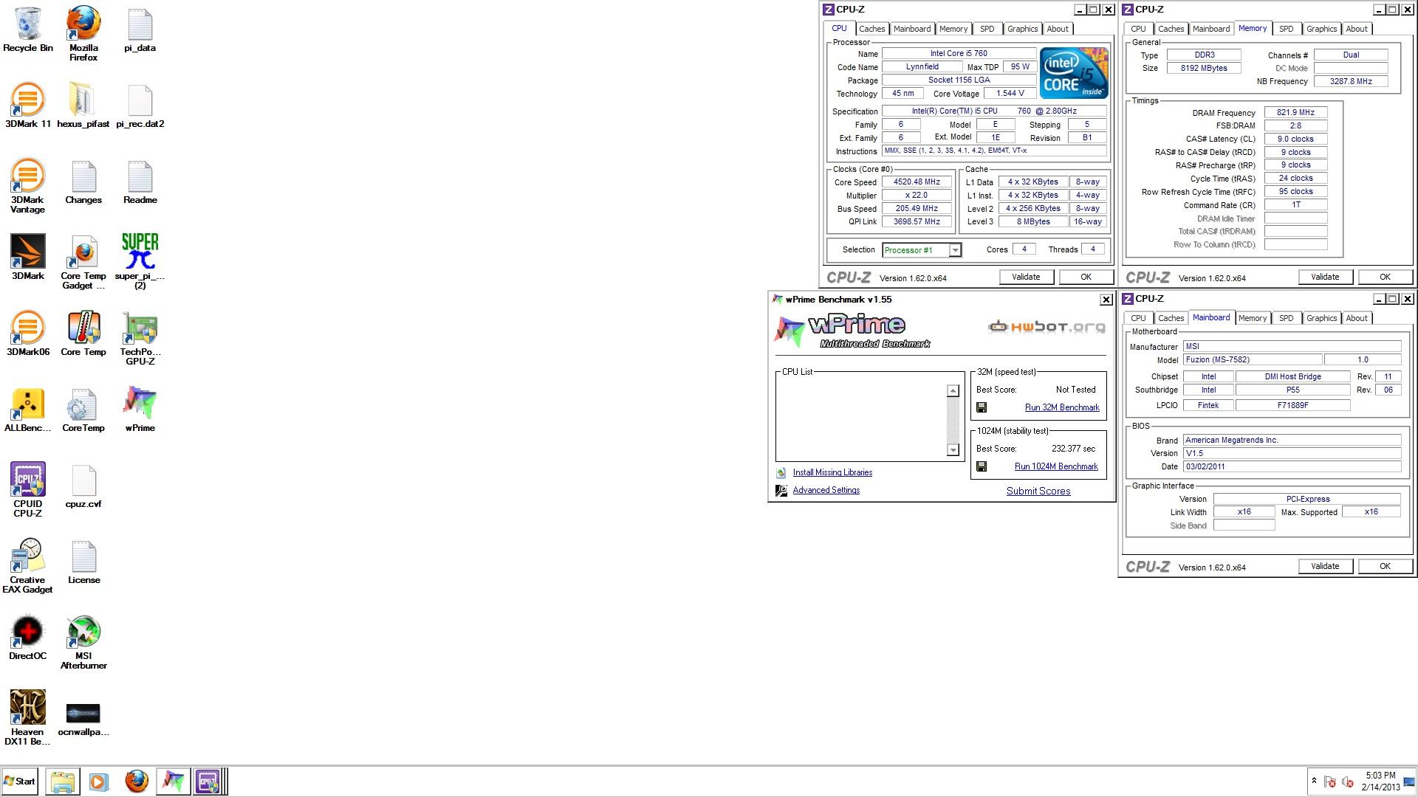Screen dimensions: 1418x797
Task: Select the wPrime desktop icon
Action: click(x=140, y=410)
